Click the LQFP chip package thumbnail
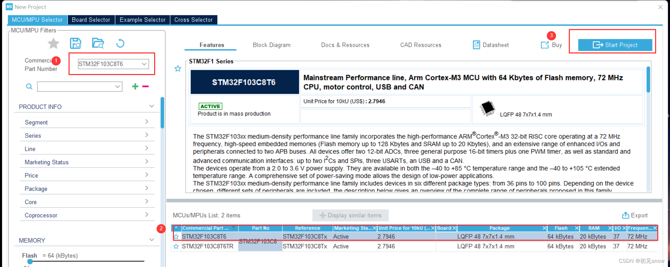 [487, 108]
